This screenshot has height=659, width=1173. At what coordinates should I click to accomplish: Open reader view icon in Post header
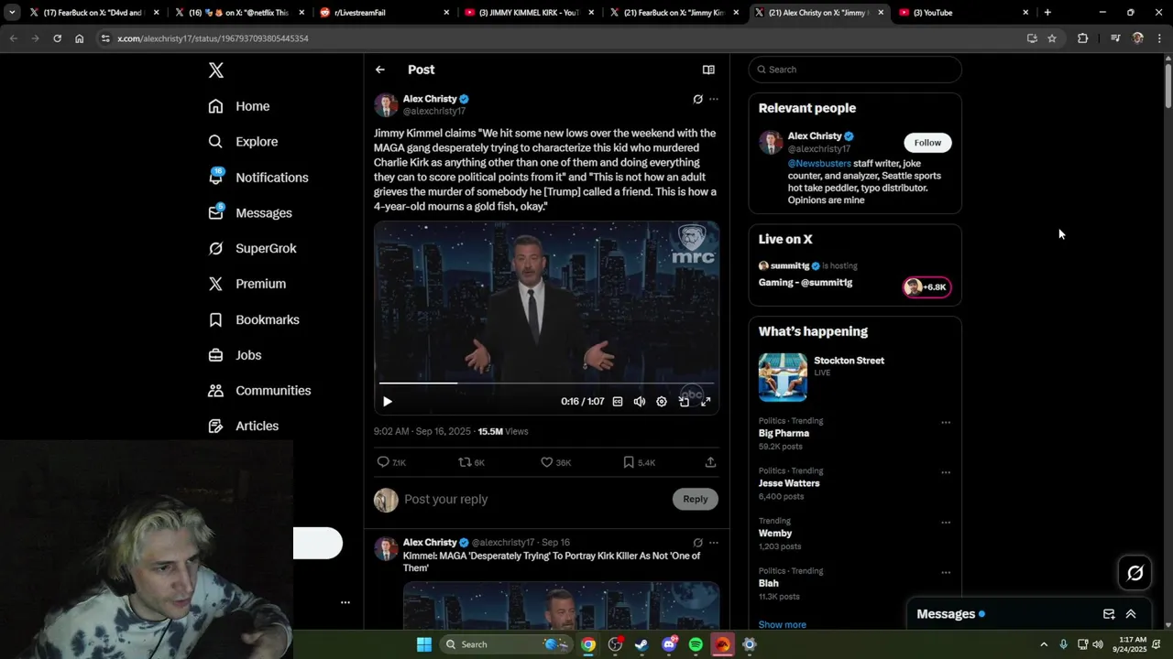tap(708, 70)
